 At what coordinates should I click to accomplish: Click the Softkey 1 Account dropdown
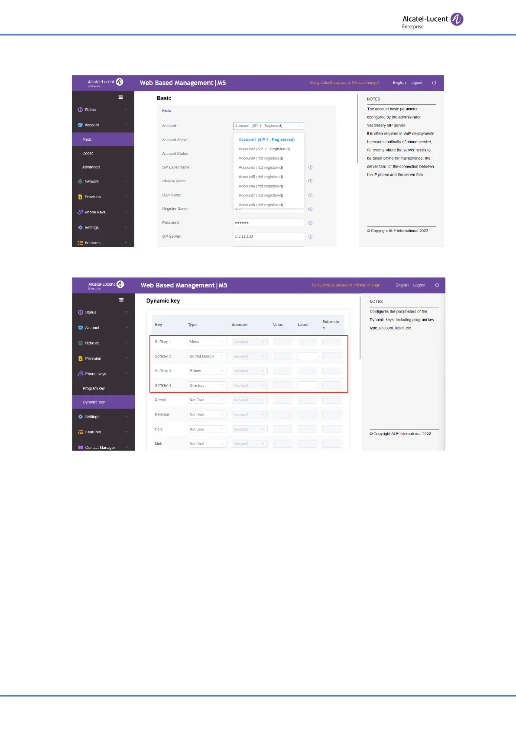point(250,342)
